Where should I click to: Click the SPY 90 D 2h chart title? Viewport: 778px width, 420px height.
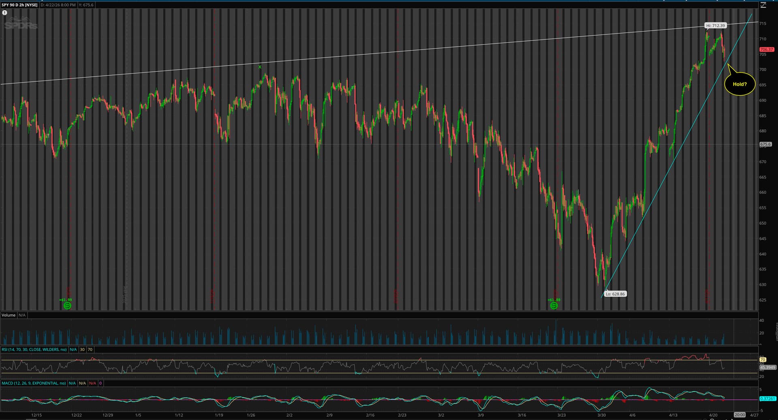pyautogui.click(x=19, y=5)
